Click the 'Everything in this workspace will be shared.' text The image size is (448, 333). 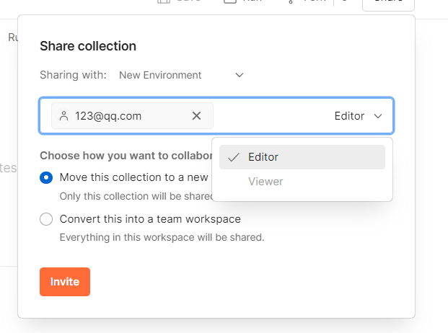tap(162, 237)
